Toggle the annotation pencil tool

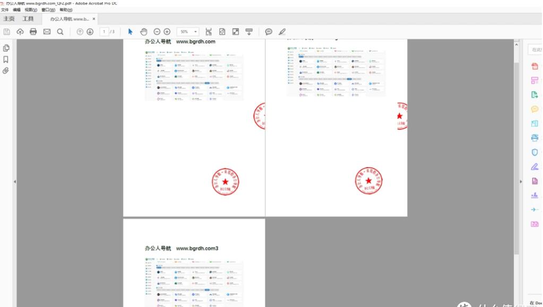coord(282,31)
